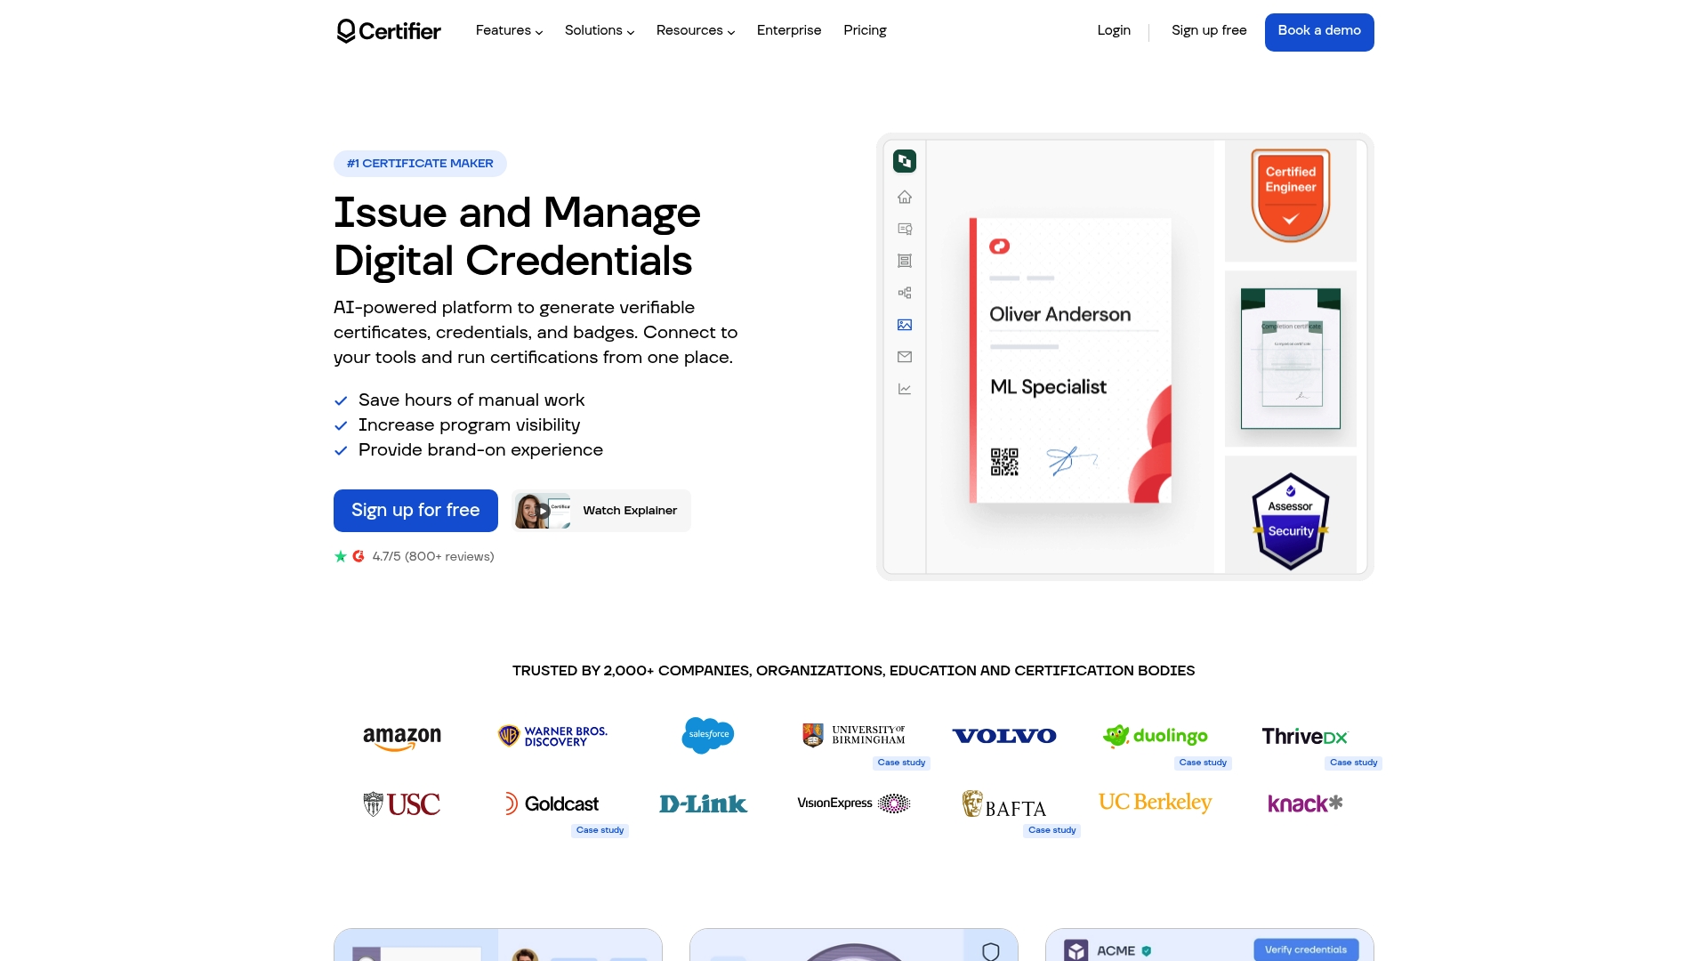Open the home icon in mockup sidebar
The image size is (1708, 961).
905,197
